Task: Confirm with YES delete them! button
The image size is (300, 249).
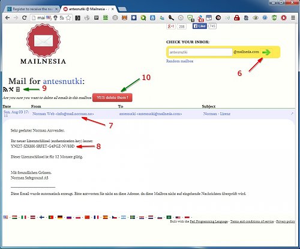Action: point(112,98)
